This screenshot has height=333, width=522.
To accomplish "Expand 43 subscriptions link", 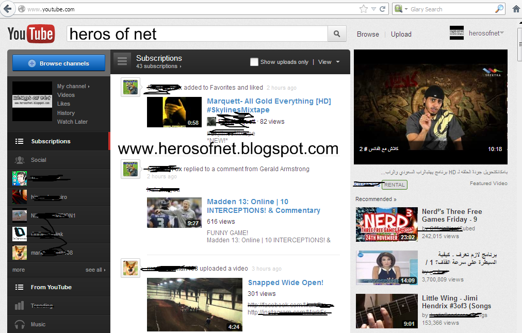I will coord(158,66).
